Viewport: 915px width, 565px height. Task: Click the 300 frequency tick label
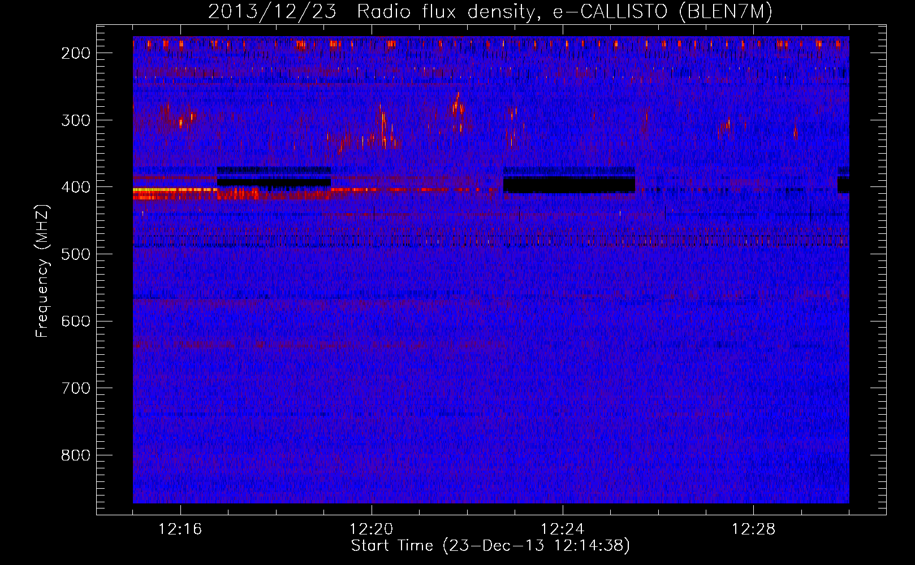pyautogui.click(x=76, y=120)
